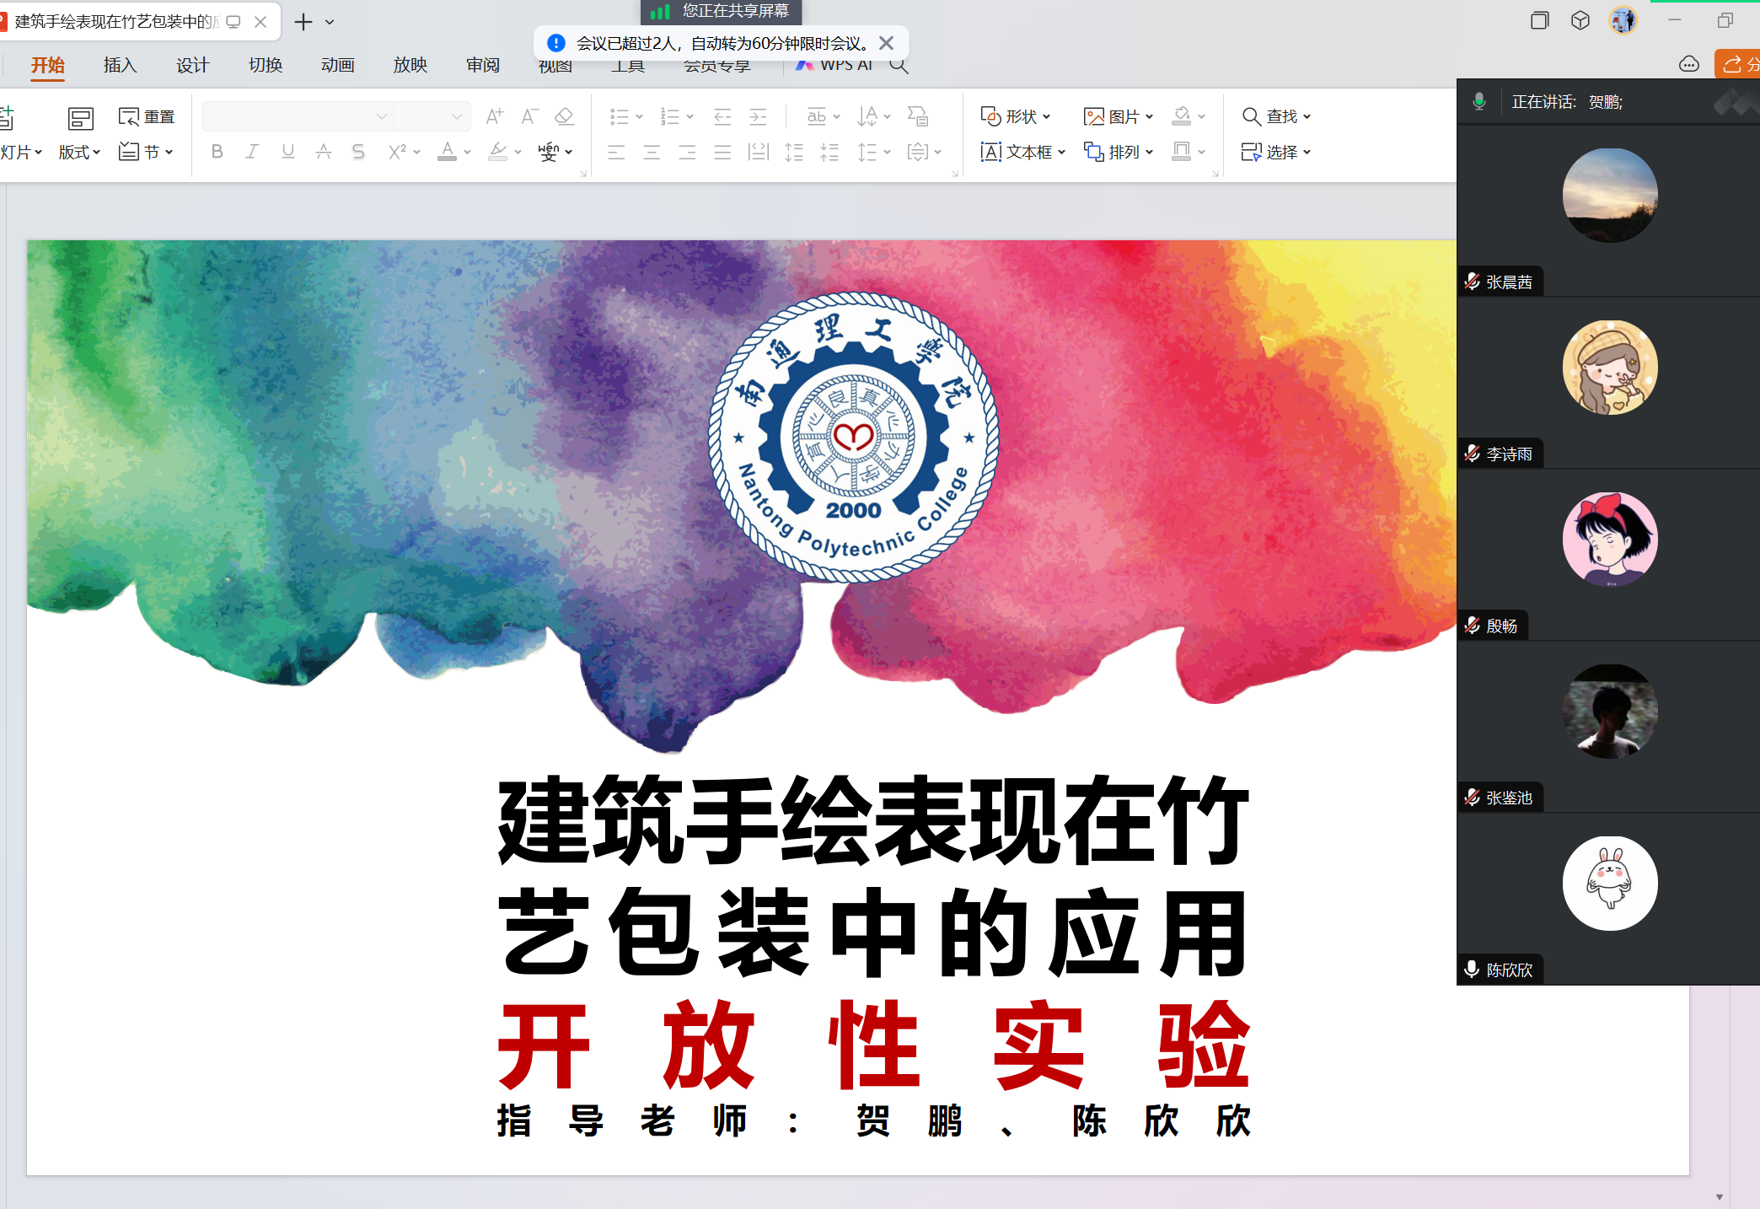This screenshot has height=1209, width=1760.
Task: Add a new document tab
Action: (x=303, y=22)
